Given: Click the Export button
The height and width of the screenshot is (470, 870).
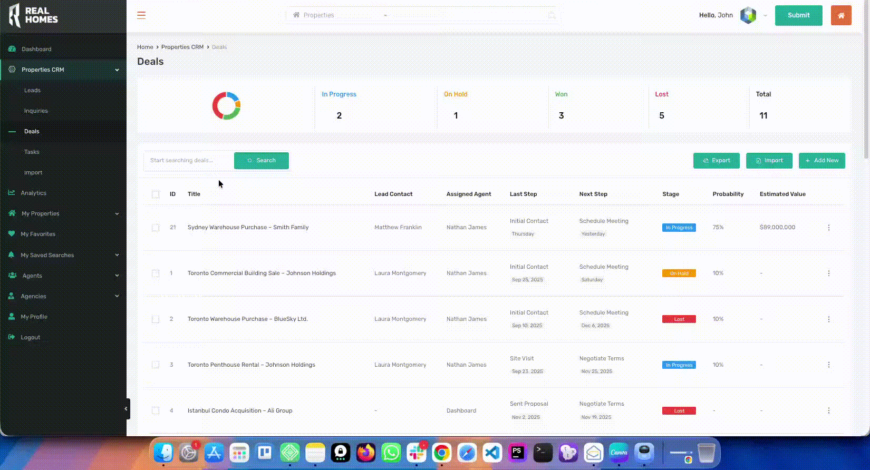Looking at the screenshot, I should 716,161.
